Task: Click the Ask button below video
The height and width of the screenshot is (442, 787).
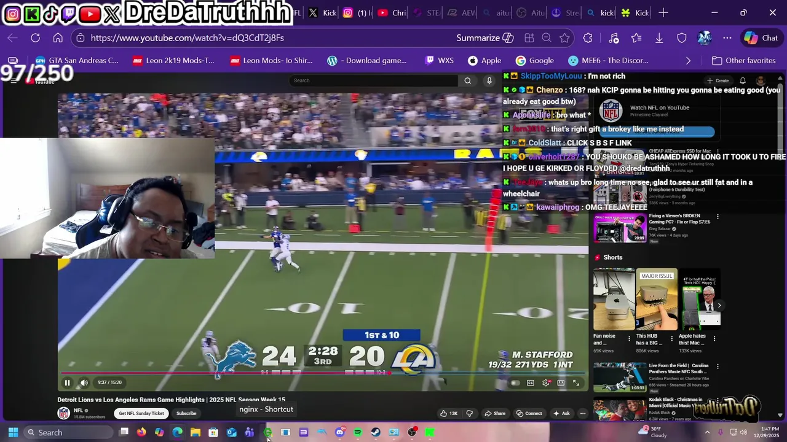Action: click(561, 413)
